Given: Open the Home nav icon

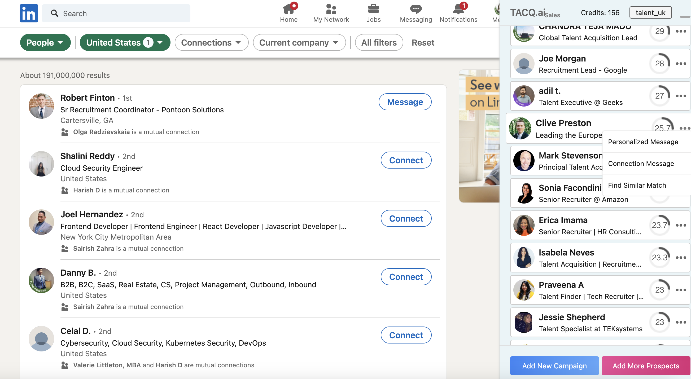Looking at the screenshot, I should (x=289, y=9).
